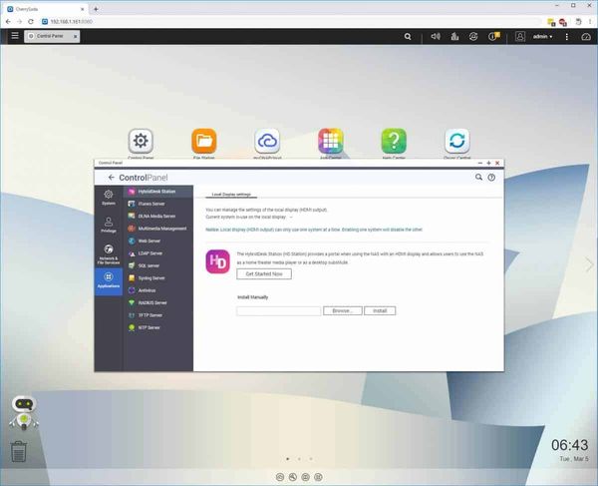
Task: Select the second desktop page dot
Action: [x=299, y=458]
